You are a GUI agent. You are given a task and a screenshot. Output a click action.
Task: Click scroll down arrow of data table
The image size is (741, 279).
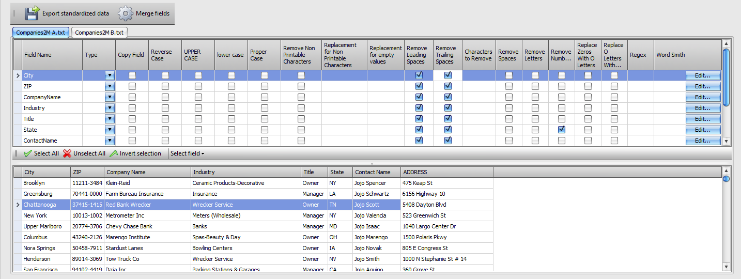[726, 267]
